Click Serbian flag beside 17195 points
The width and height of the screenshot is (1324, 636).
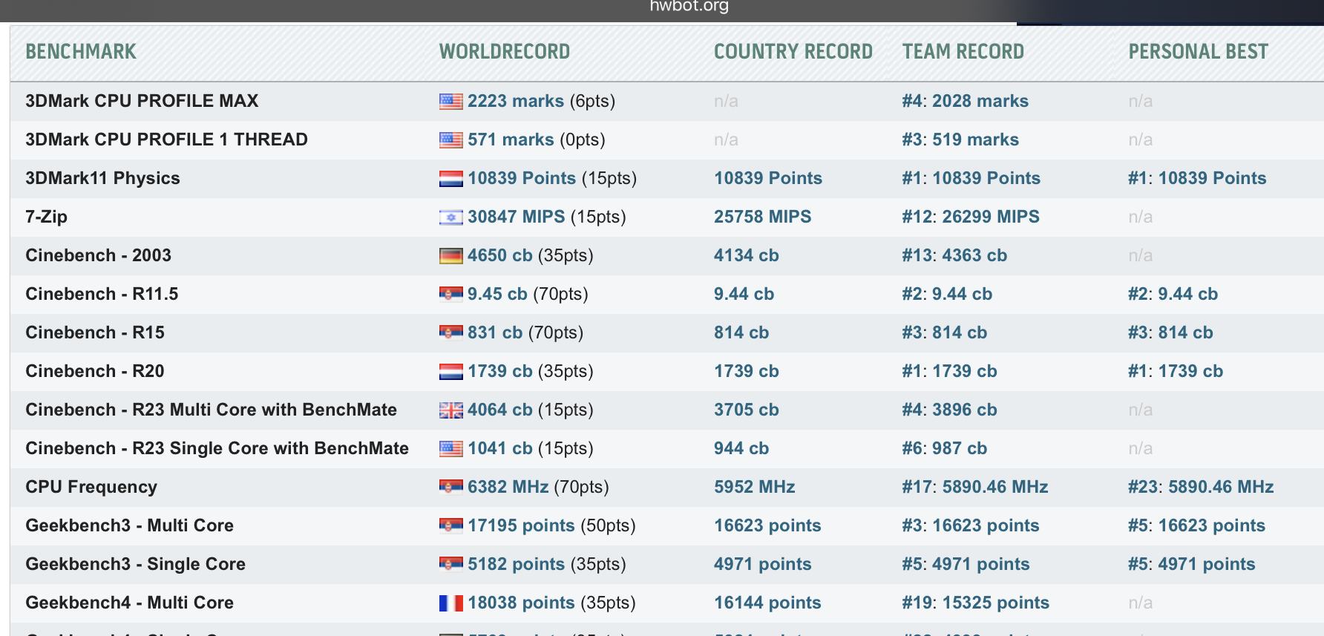[450, 526]
